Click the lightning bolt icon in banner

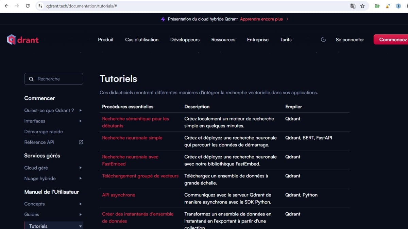coord(163,19)
